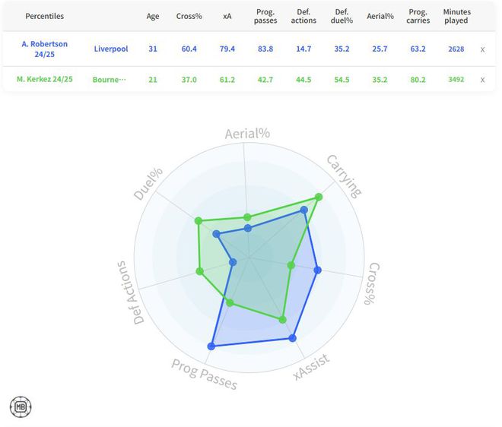Screen dimensions: 502x427
Task: Sort by Def. duel% column
Action: click(343, 16)
